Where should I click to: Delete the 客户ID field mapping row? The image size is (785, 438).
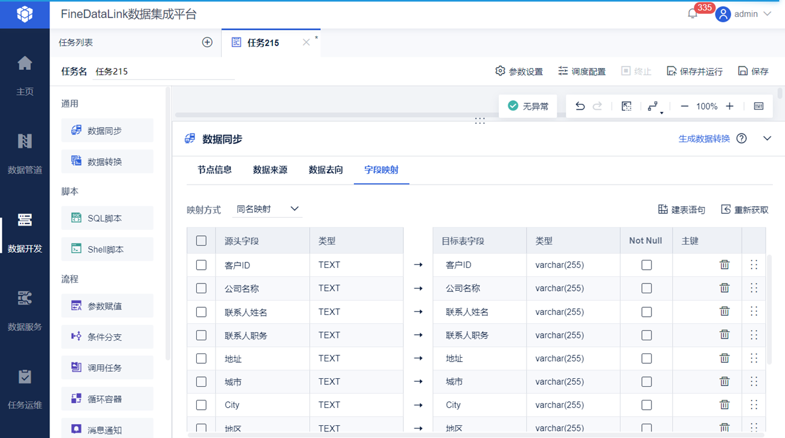(724, 265)
